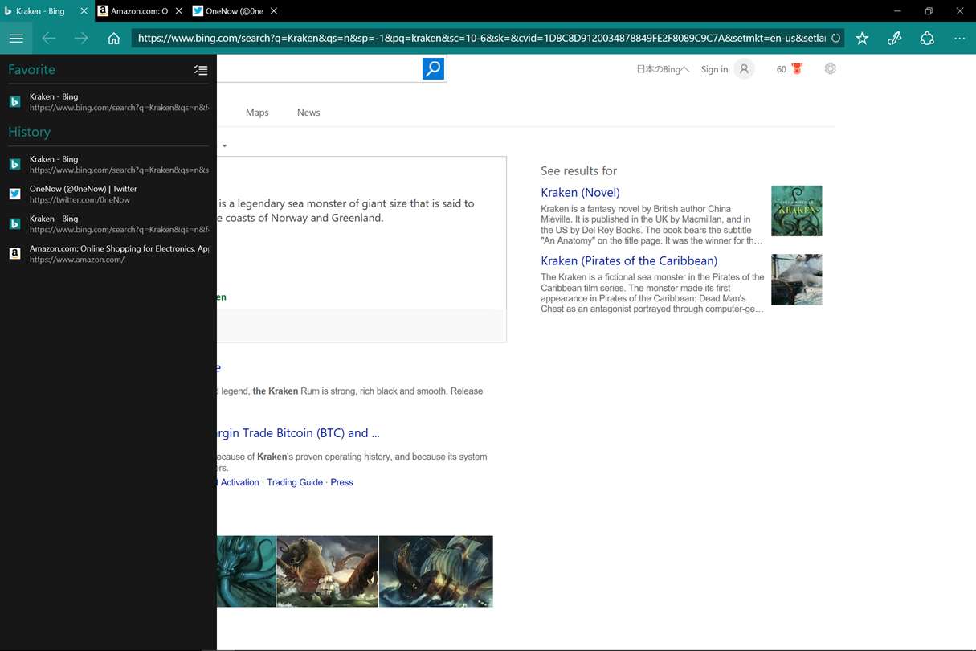The width and height of the screenshot is (976, 651).
Task: Open the Kraken (Novel) link
Action: click(580, 192)
